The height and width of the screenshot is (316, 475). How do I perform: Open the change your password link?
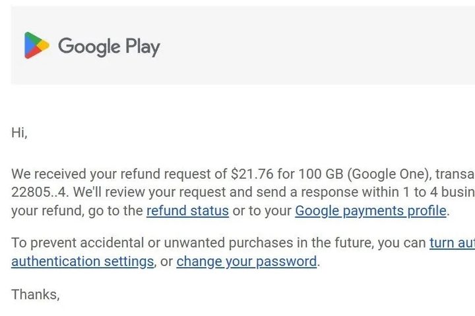click(247, 261)
